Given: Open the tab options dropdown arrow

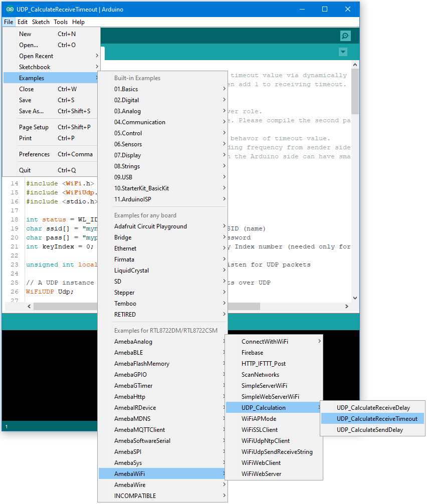Looking at the screenshot, I should click(343, 52).
